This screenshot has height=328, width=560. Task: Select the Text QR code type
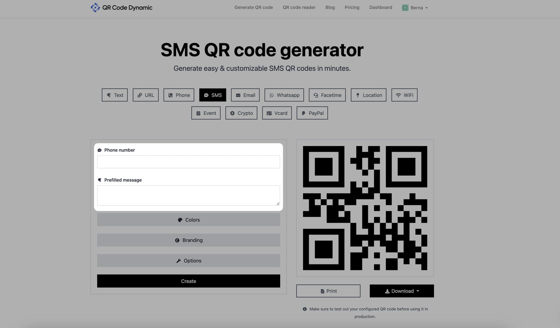pyautogui.click(x=115, y=95)
